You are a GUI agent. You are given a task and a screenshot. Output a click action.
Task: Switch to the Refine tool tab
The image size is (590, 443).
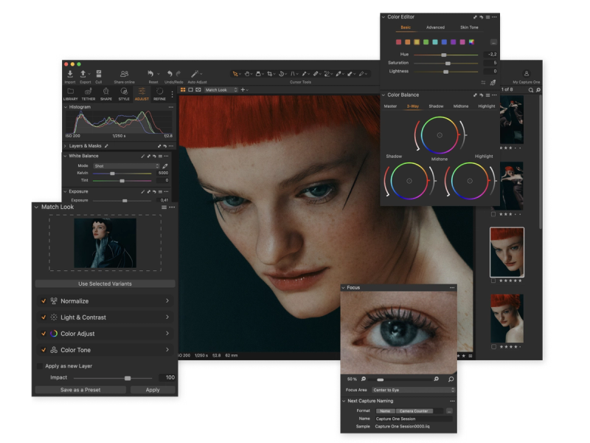(159, 94)
